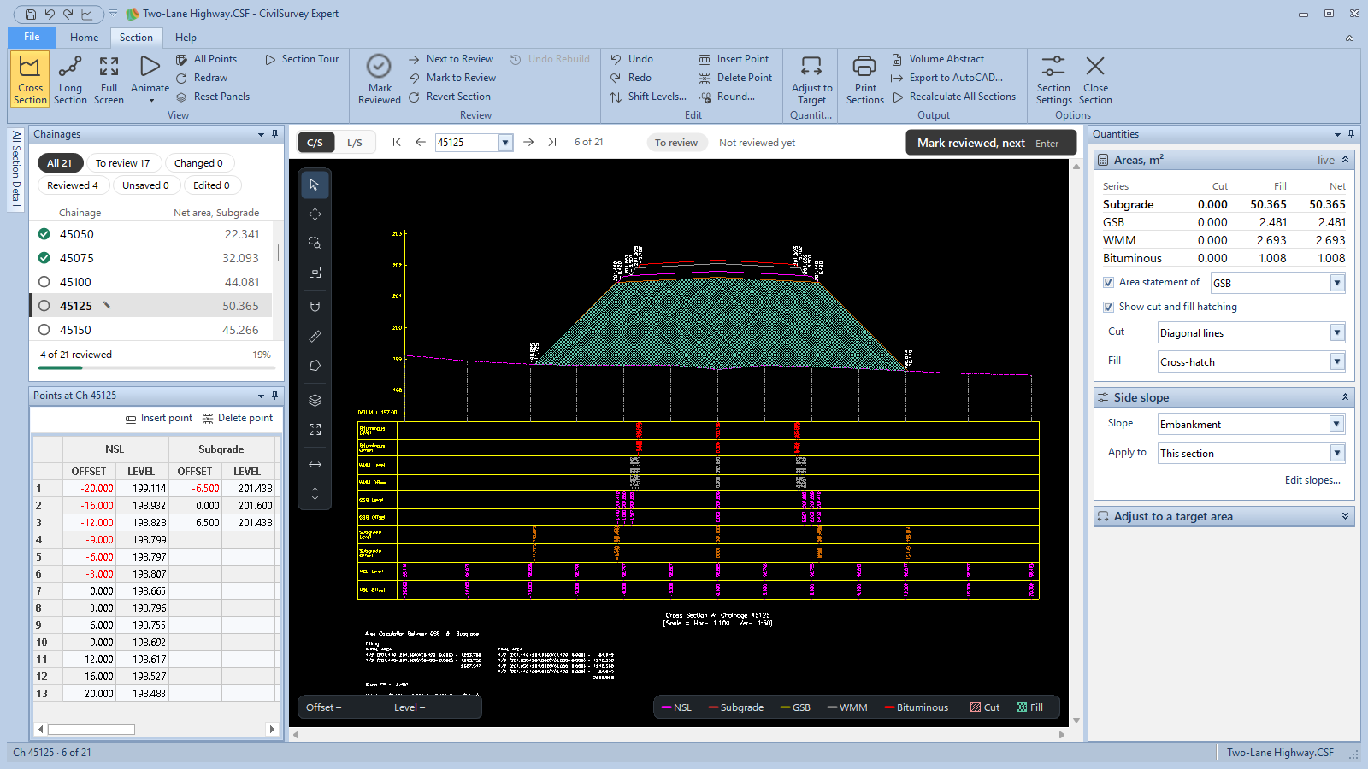Expand the Adjust to a target area panel
The height and width of the screenshot is (769, 1368).
[1224, 516]
